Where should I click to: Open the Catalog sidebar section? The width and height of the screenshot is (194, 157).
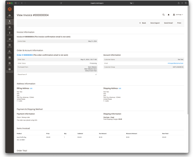coord(9,28)
